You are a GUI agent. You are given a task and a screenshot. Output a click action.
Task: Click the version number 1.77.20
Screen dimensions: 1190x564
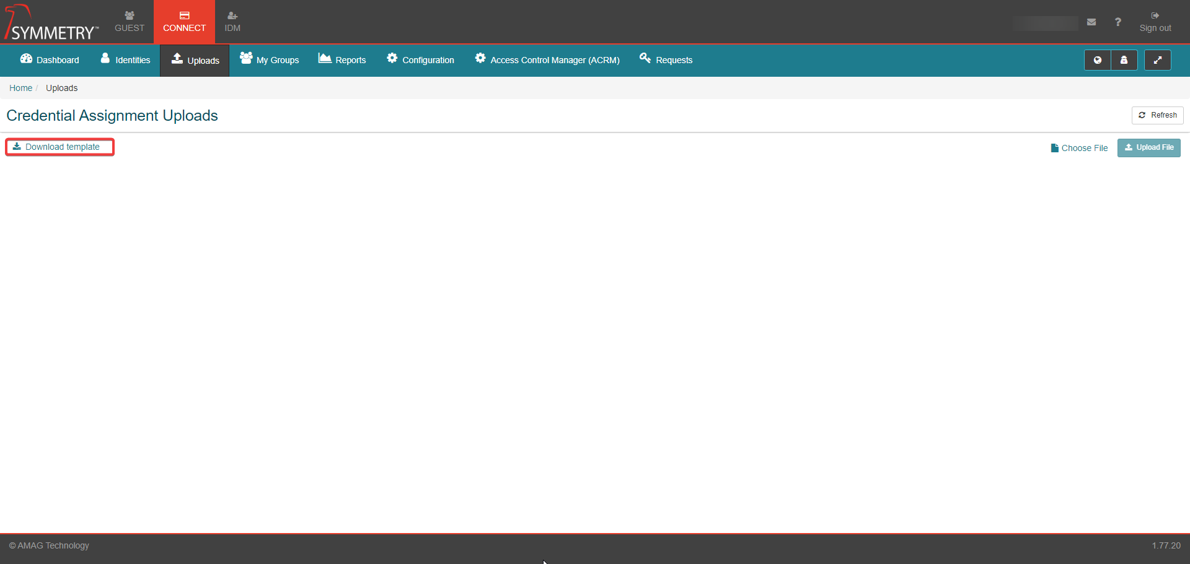point(1166,545)
